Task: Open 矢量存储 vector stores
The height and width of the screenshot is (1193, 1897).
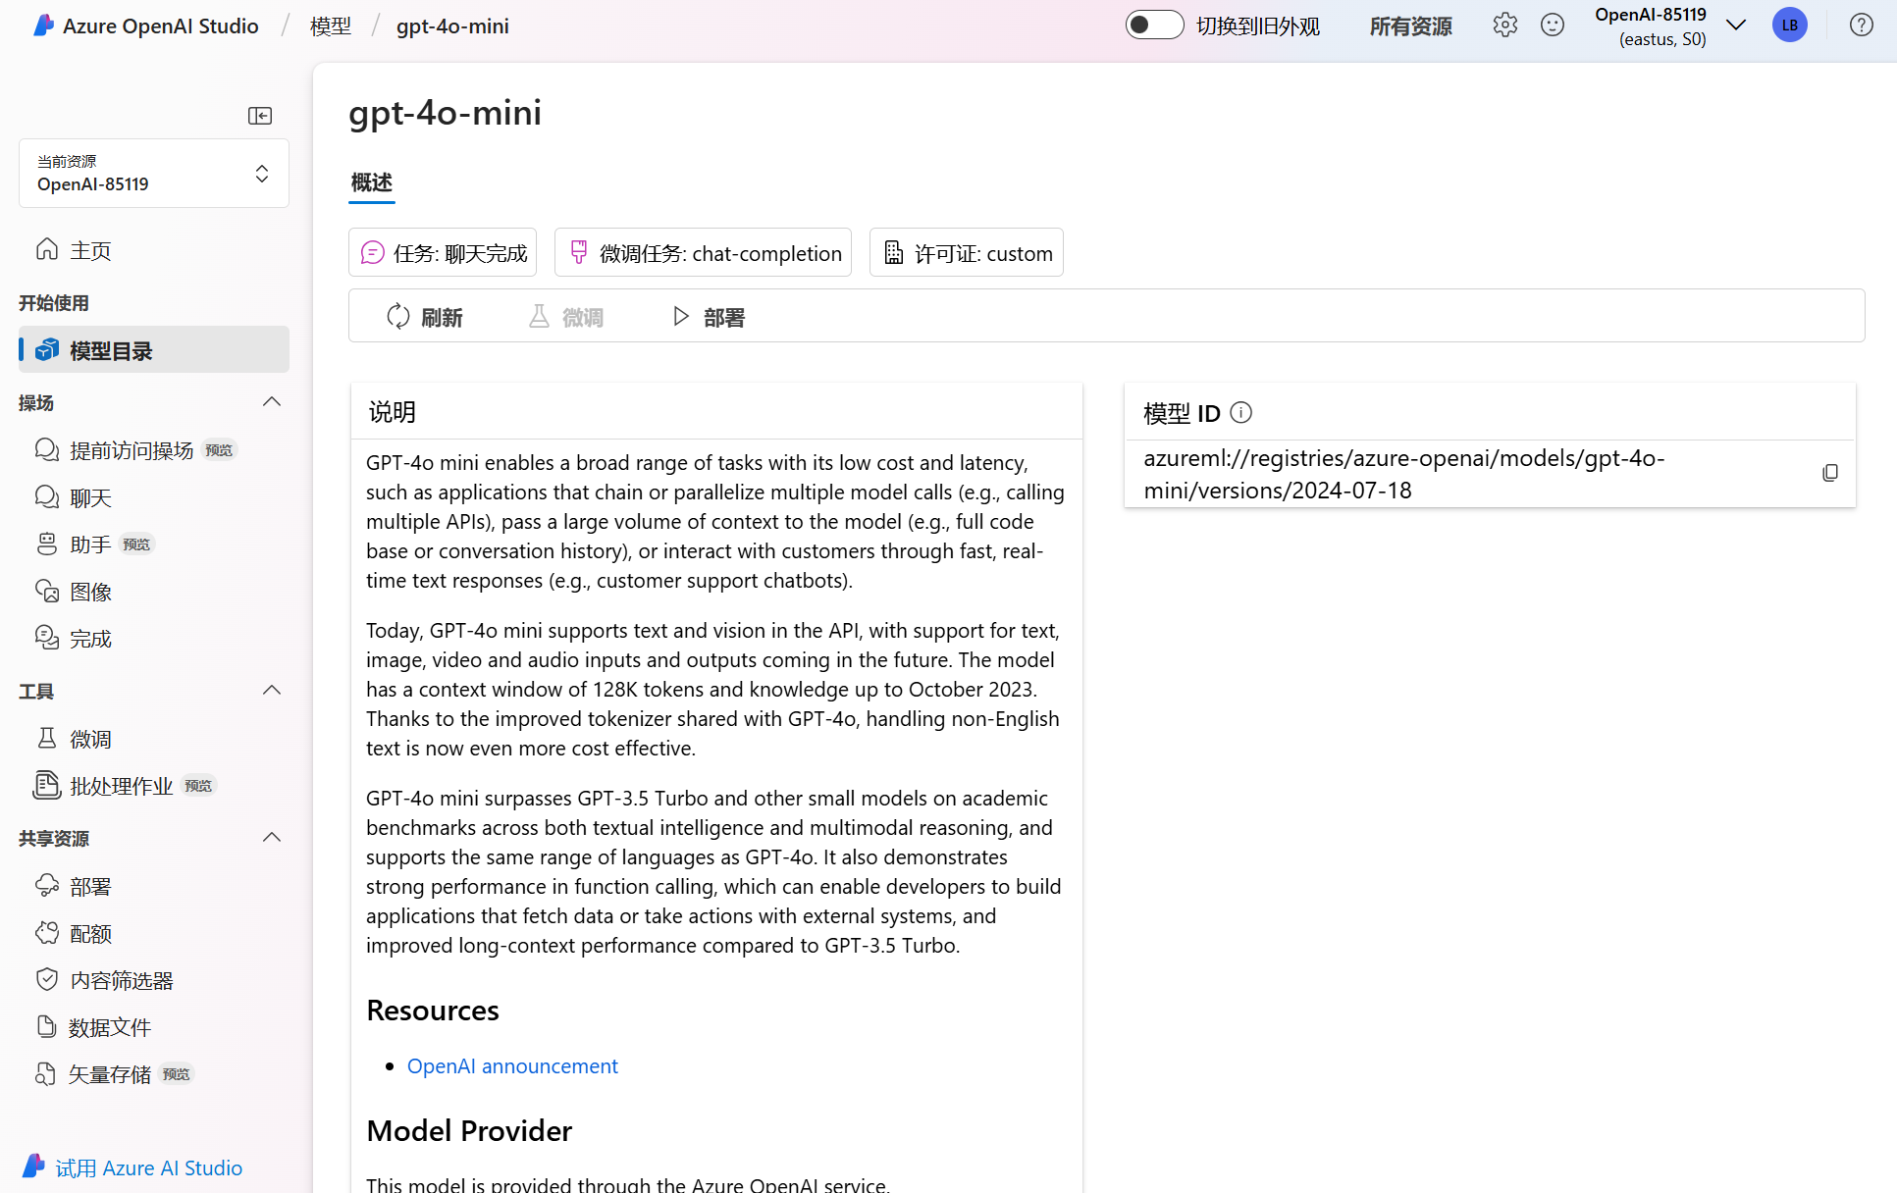Action: tap(154, 1074)
